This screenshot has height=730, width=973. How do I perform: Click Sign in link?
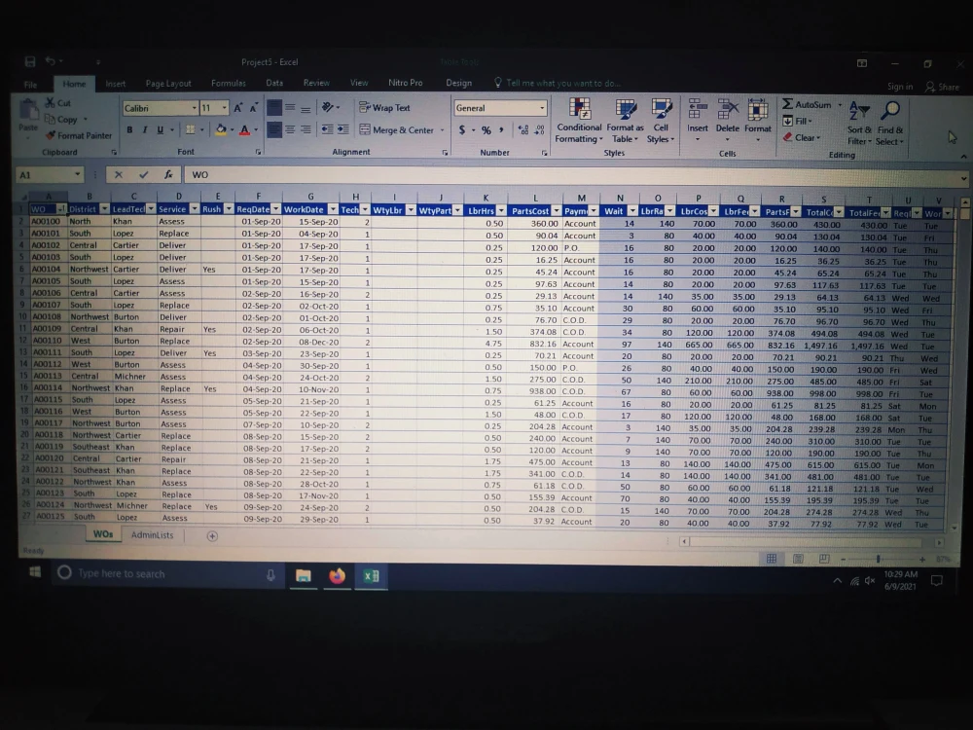point(900,87)
